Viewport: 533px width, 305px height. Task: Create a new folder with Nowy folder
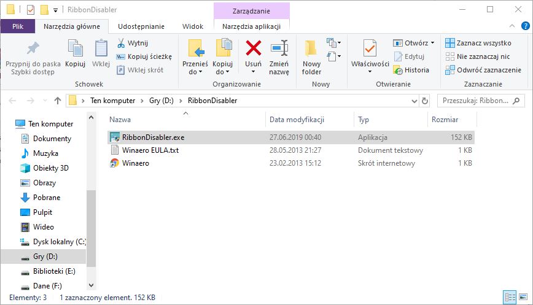click(x=311, y=58)
